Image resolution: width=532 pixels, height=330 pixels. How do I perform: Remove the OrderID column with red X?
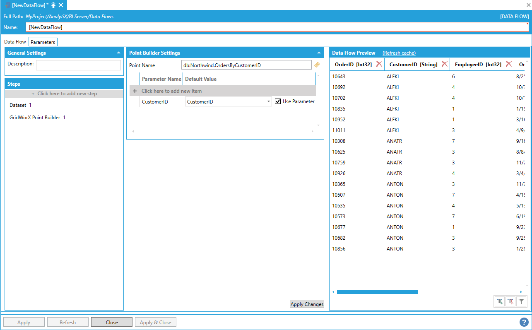[x=379, y=64]
